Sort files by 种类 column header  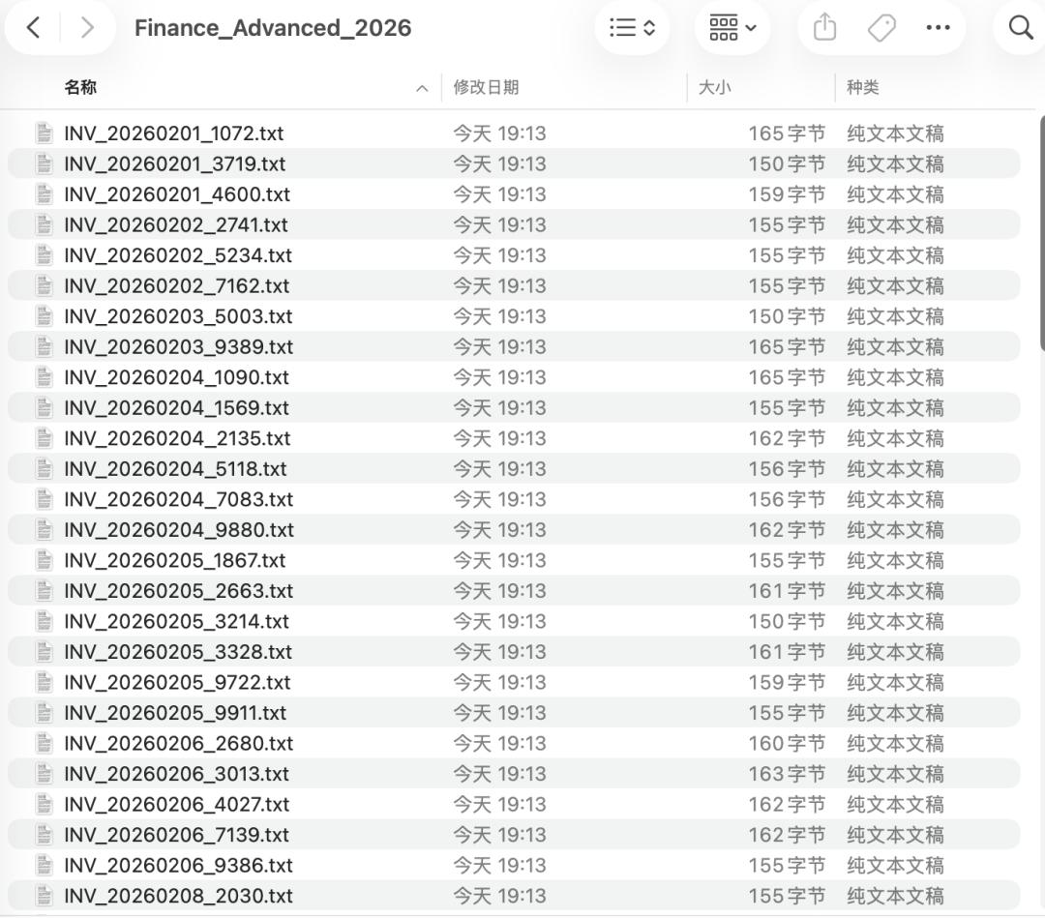point(863,87)
